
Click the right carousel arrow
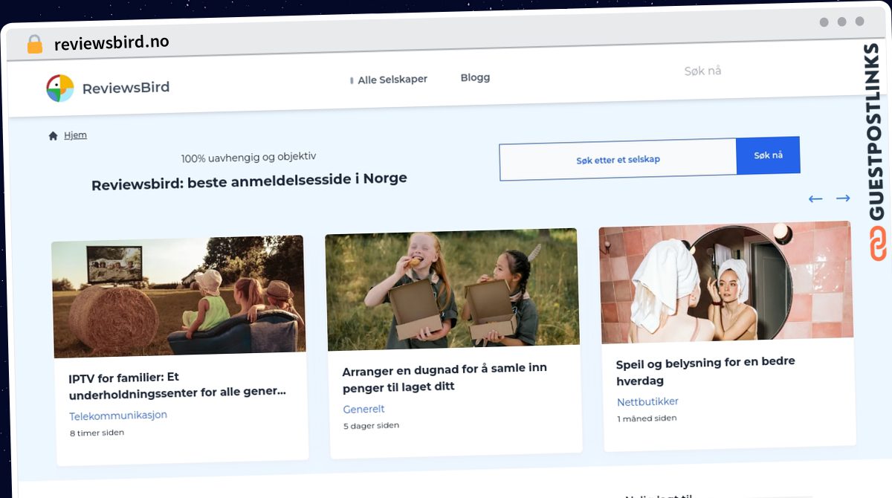[x=843, y=198]
